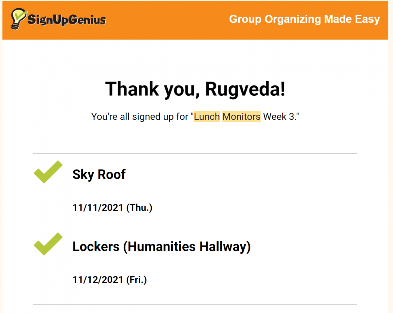This screenshot has height=313, width=393.
Task: Click the 11/12/2021 date
Action: 98,280
